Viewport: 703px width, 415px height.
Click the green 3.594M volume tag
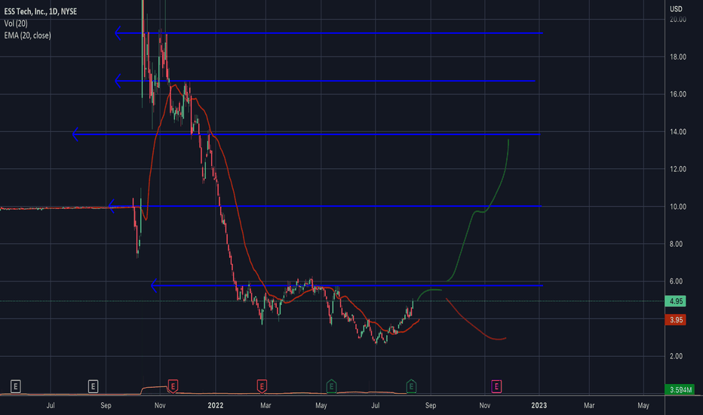[x=680, y=390]
